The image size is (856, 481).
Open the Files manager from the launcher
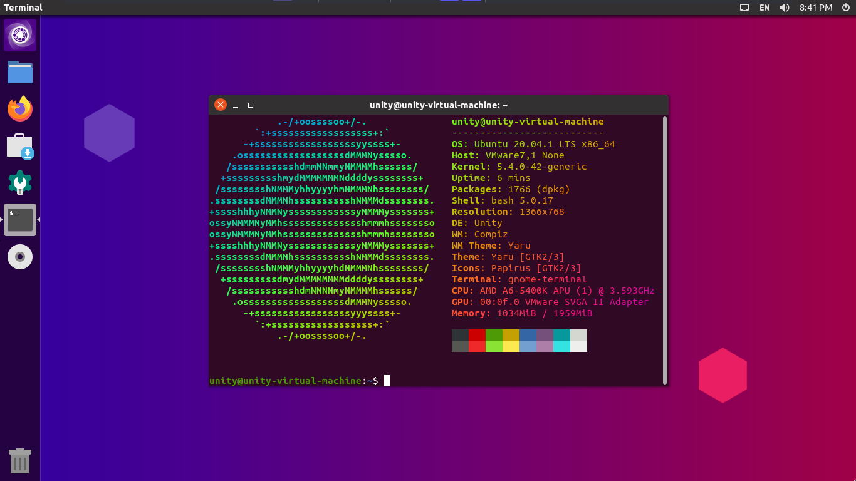tap(20, 73)
